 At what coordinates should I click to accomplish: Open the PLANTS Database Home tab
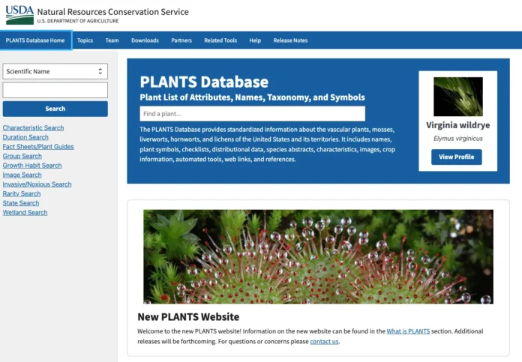35,40
